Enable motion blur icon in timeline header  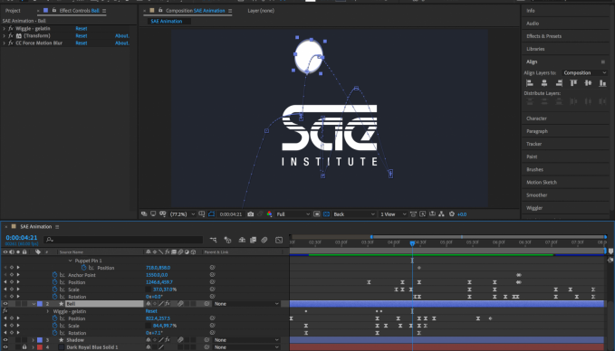[x=264, y=240]
